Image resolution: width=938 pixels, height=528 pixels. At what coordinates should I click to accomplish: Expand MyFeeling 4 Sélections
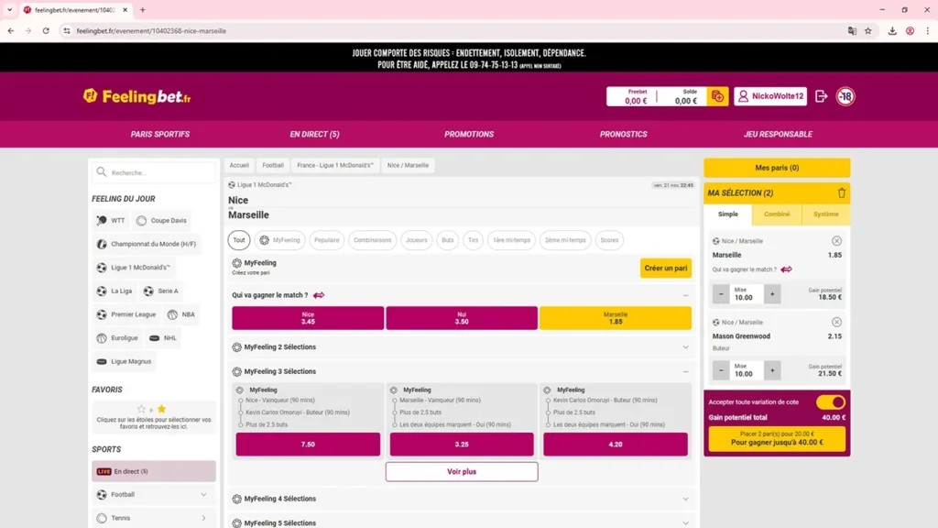click(685, 499)
